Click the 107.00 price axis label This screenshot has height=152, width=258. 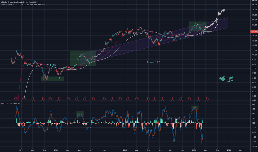point(254,55)
